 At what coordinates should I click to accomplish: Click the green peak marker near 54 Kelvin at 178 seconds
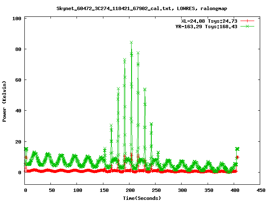click(x=118, y=89)
